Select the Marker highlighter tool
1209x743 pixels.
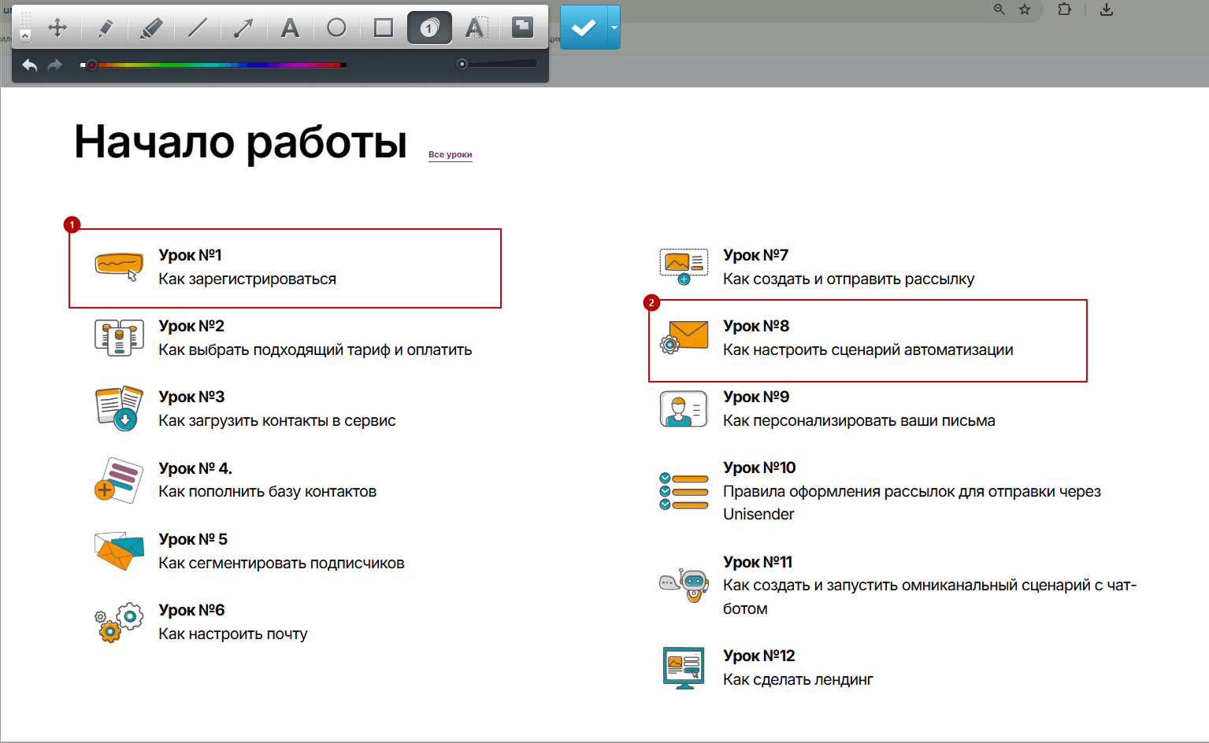pos(150,28)
